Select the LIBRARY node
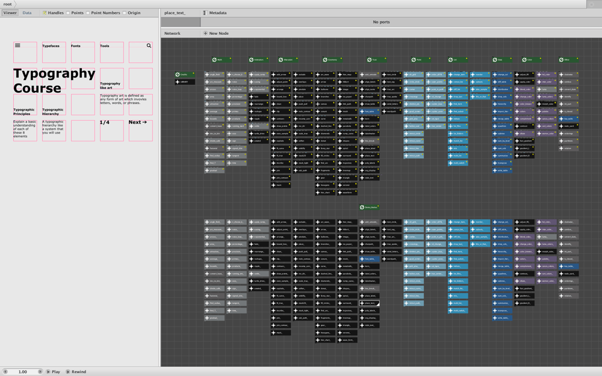The width and height of the screenshot is (602, 376). click(x=185, y=82)
